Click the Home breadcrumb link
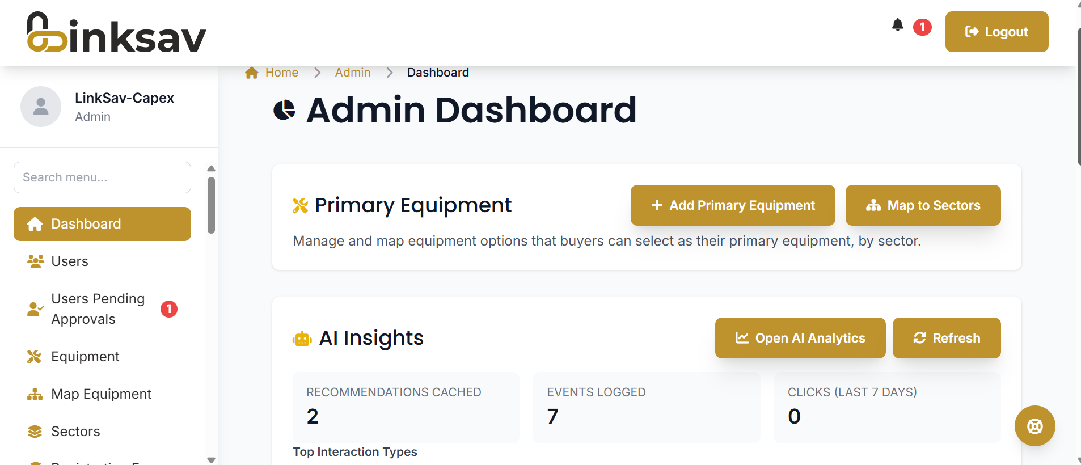Viewport: 1081px width, 465px height. (282, 73)
